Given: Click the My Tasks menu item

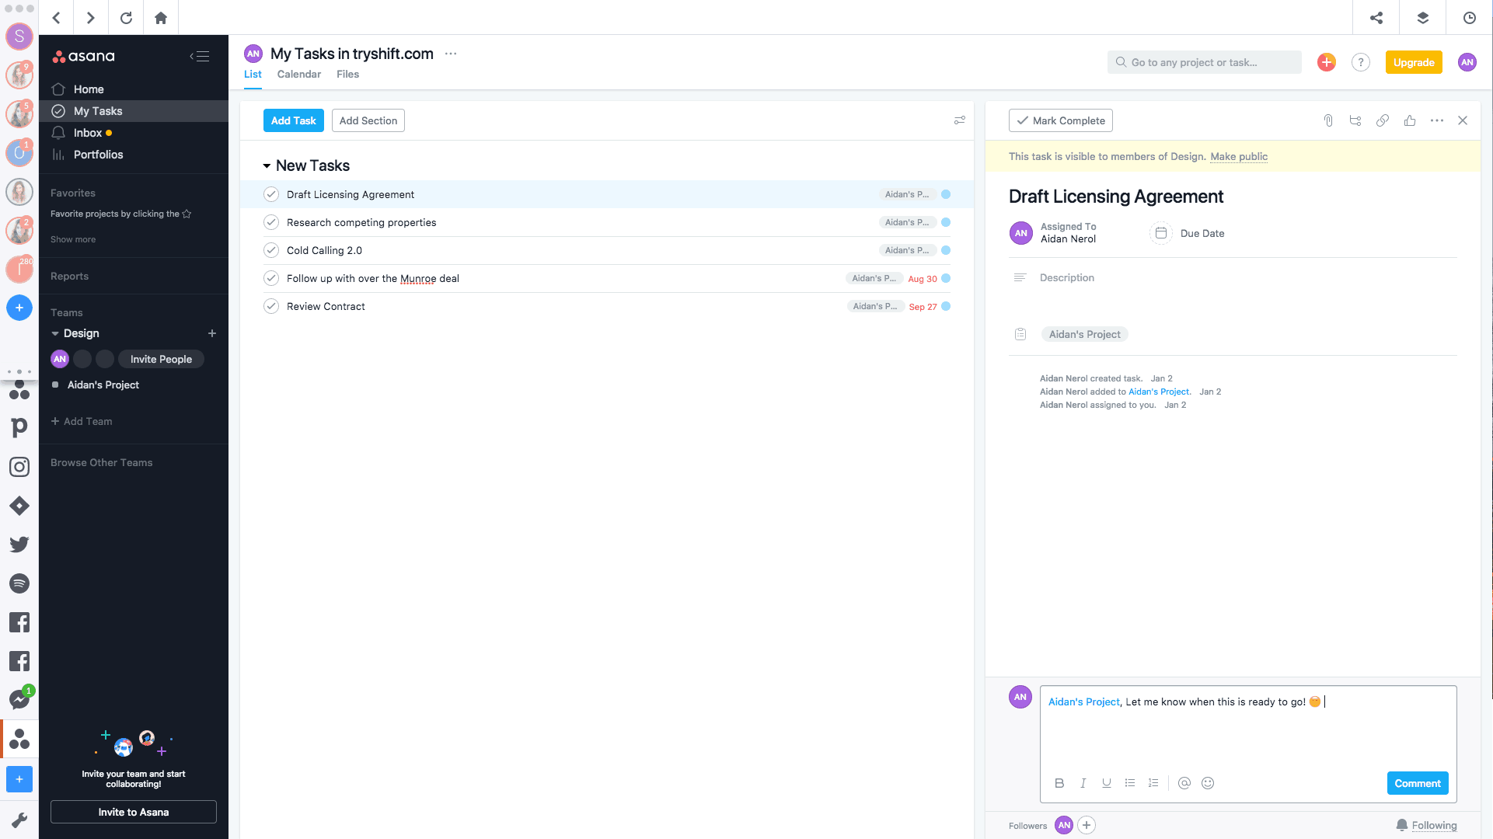Looking at the screenshot, I should coord(97,110).
